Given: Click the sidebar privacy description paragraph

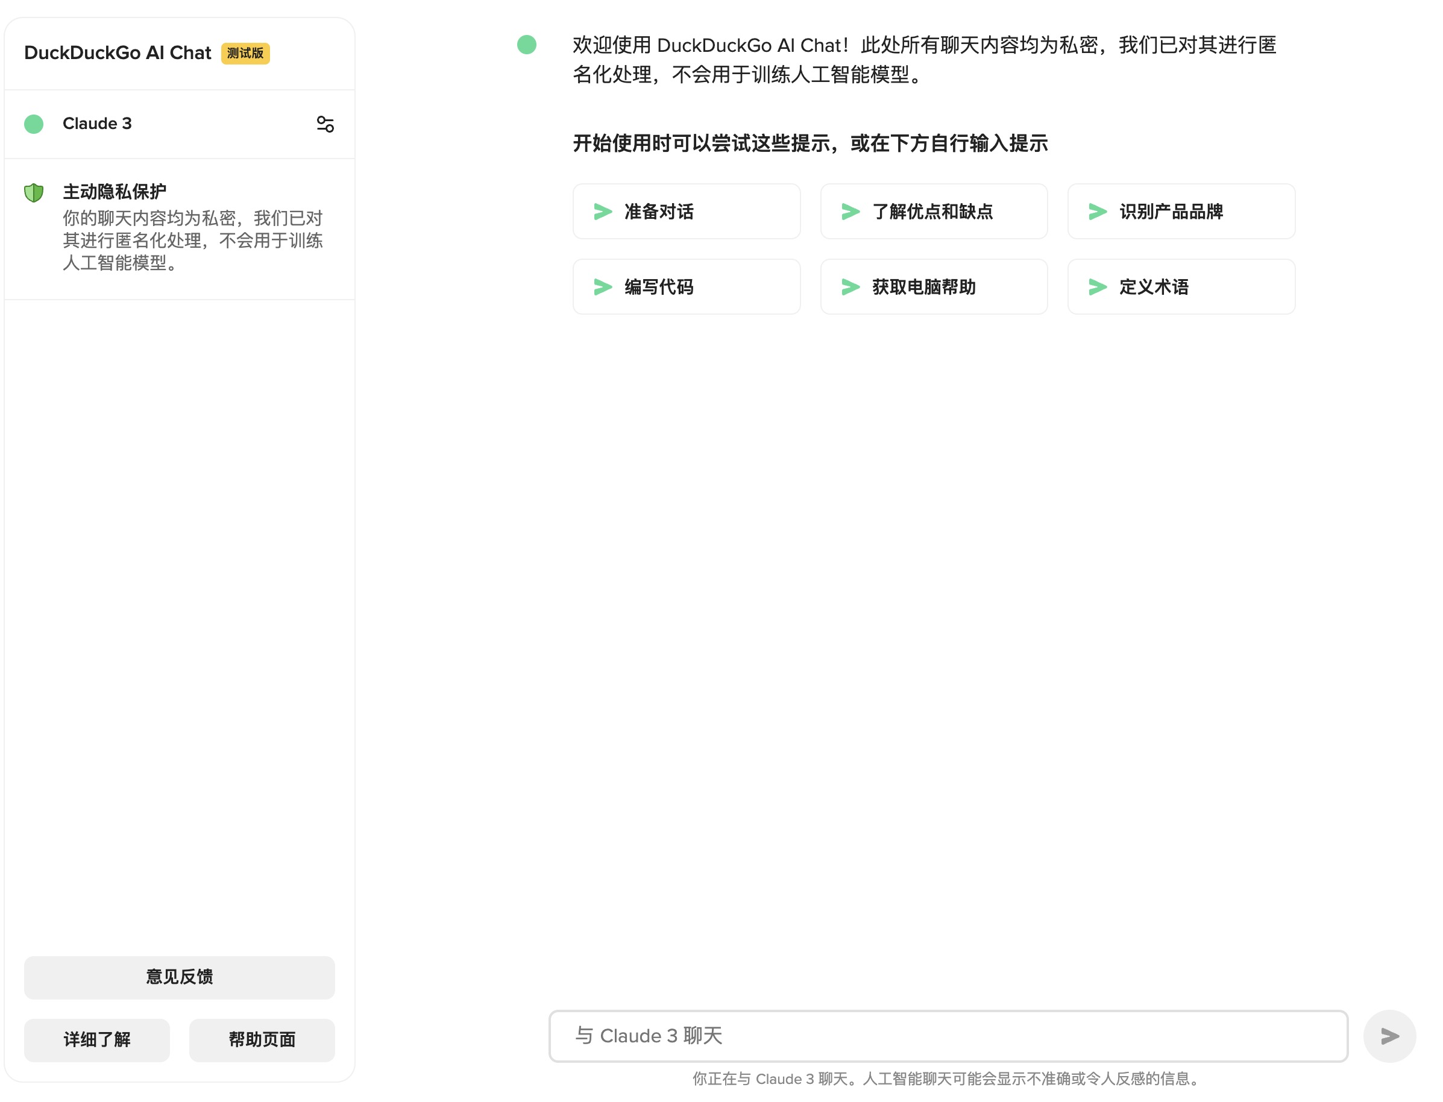Looking at the screenshot, I should coord(193,241).
